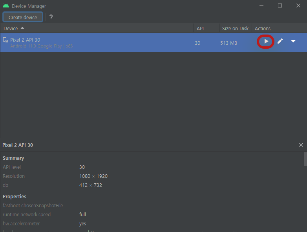Open the help question mark icon
307x232 pixels.
tap(51, 17)
